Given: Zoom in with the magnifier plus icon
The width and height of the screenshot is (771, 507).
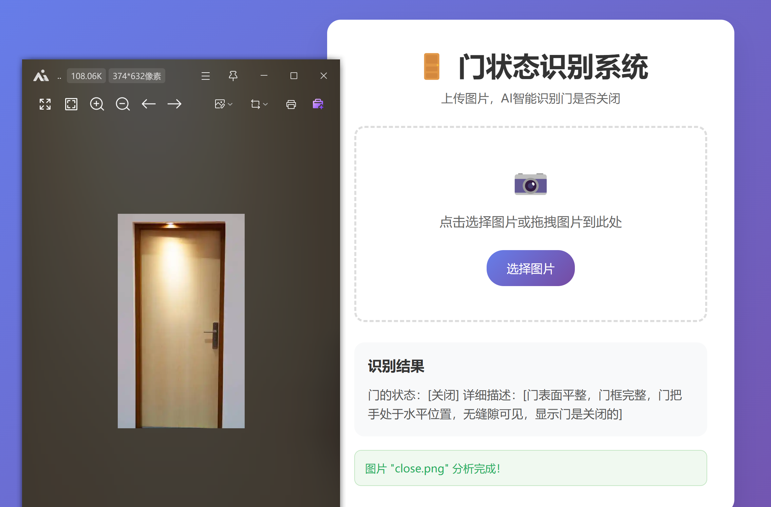Looking at the screenshot, I should coord(97,104).
